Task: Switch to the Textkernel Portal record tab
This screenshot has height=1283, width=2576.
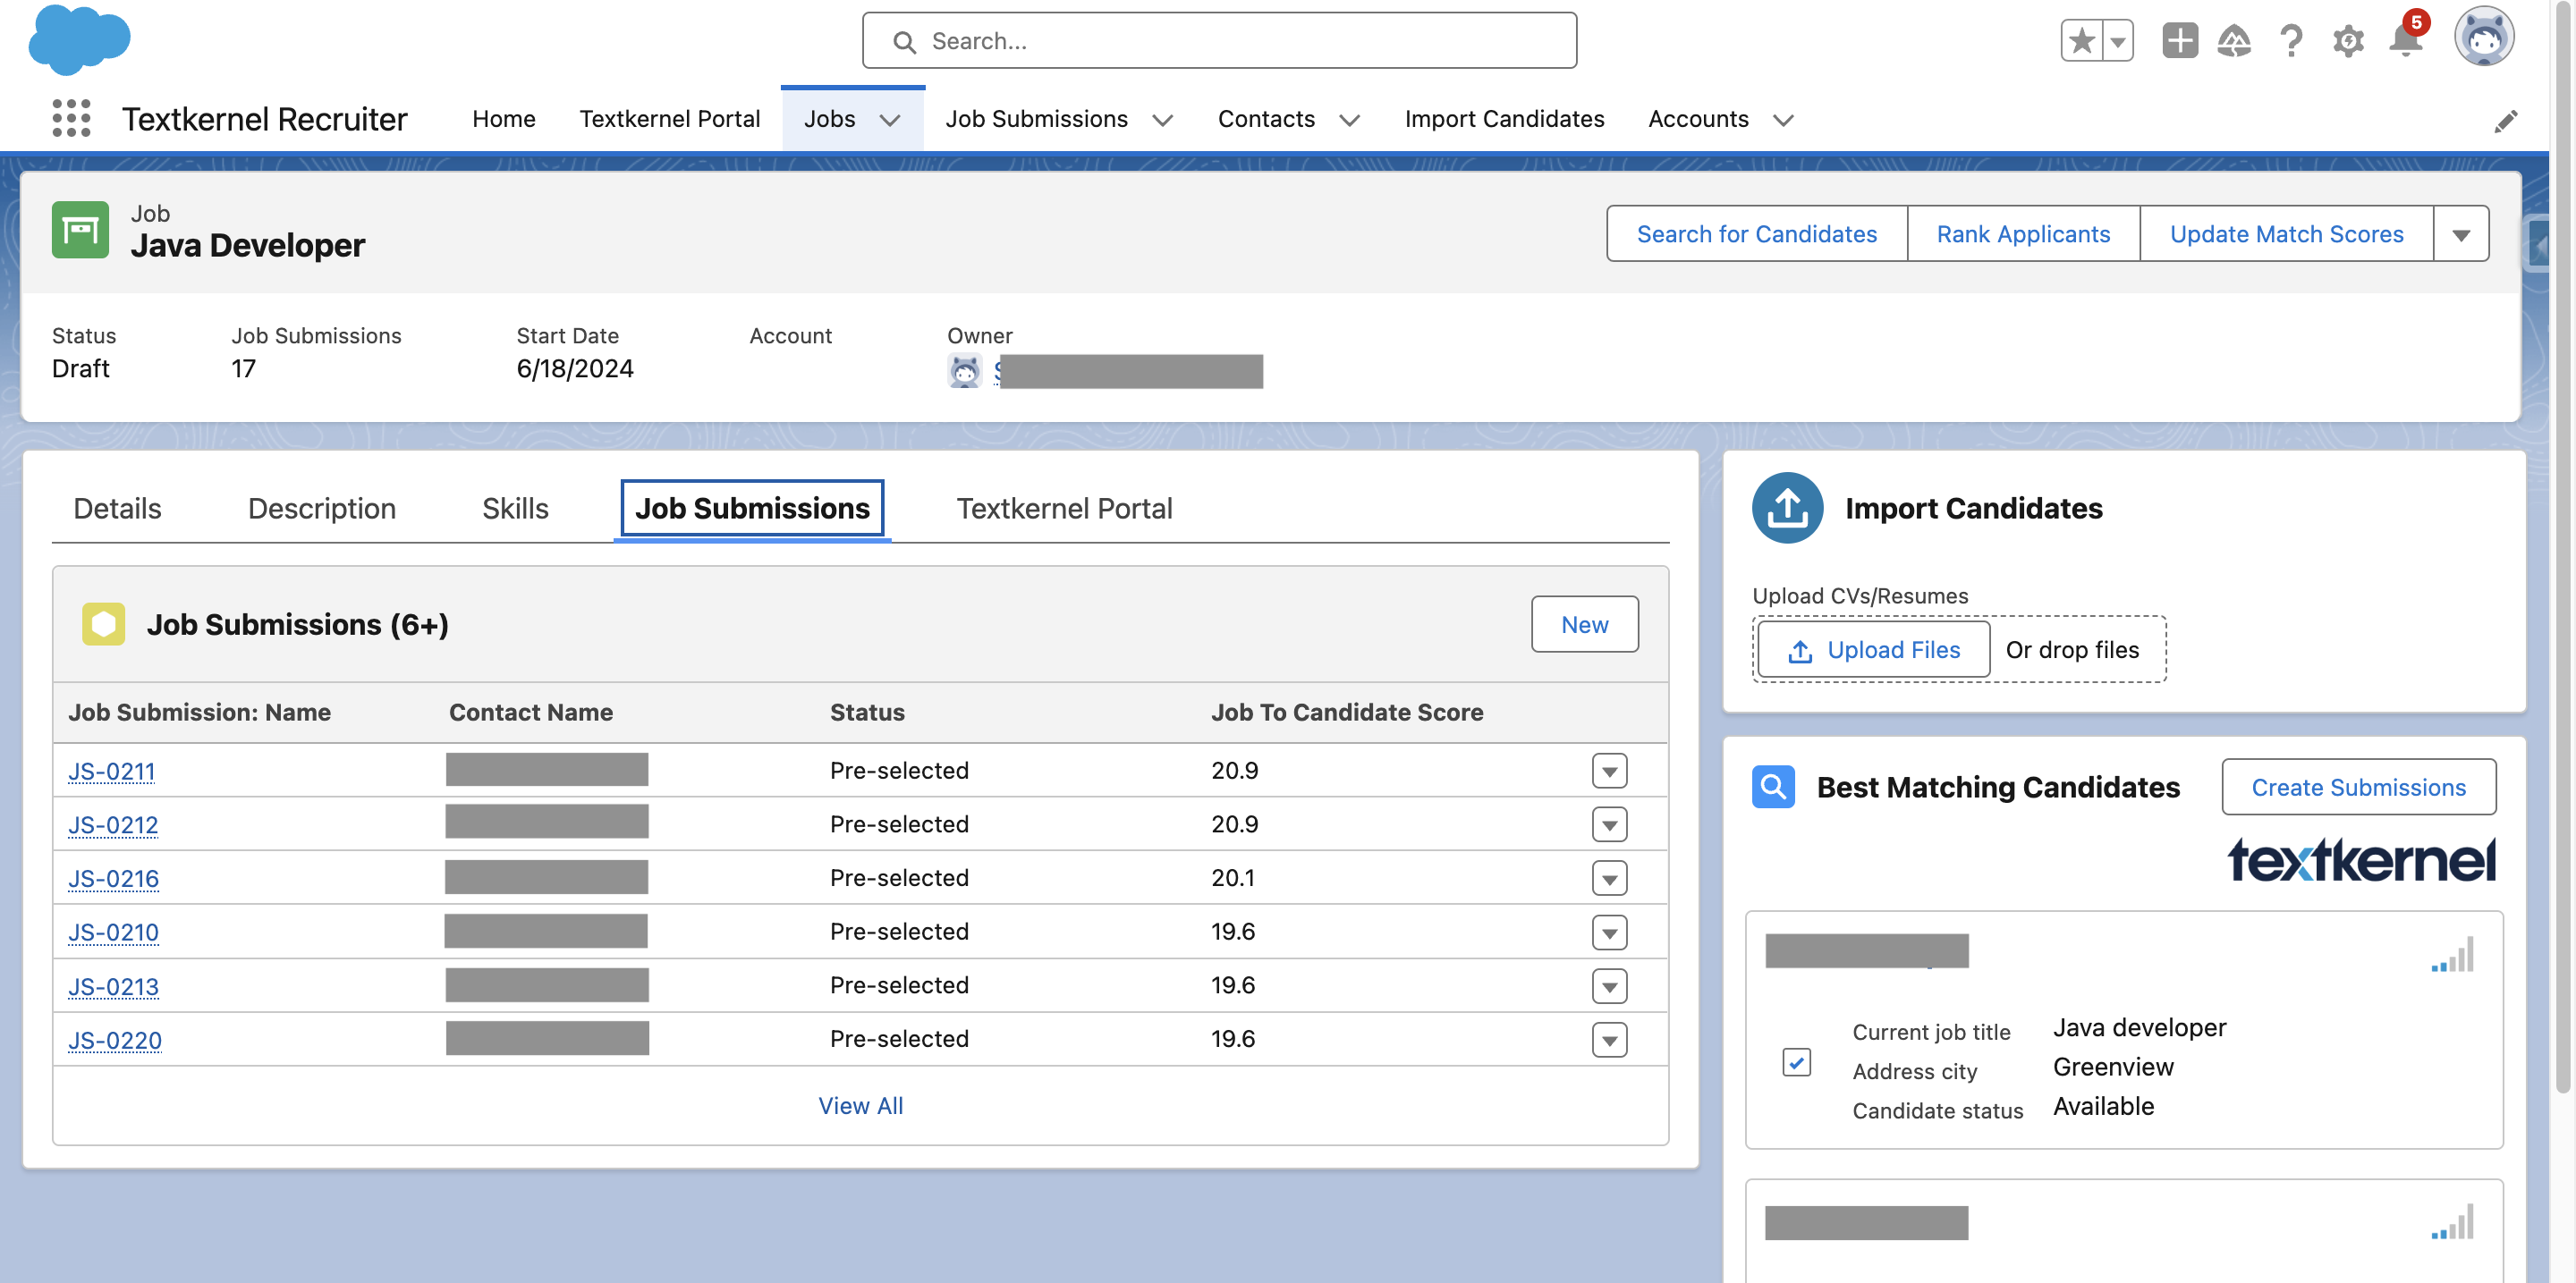Action: click(x=1064, y=508)
